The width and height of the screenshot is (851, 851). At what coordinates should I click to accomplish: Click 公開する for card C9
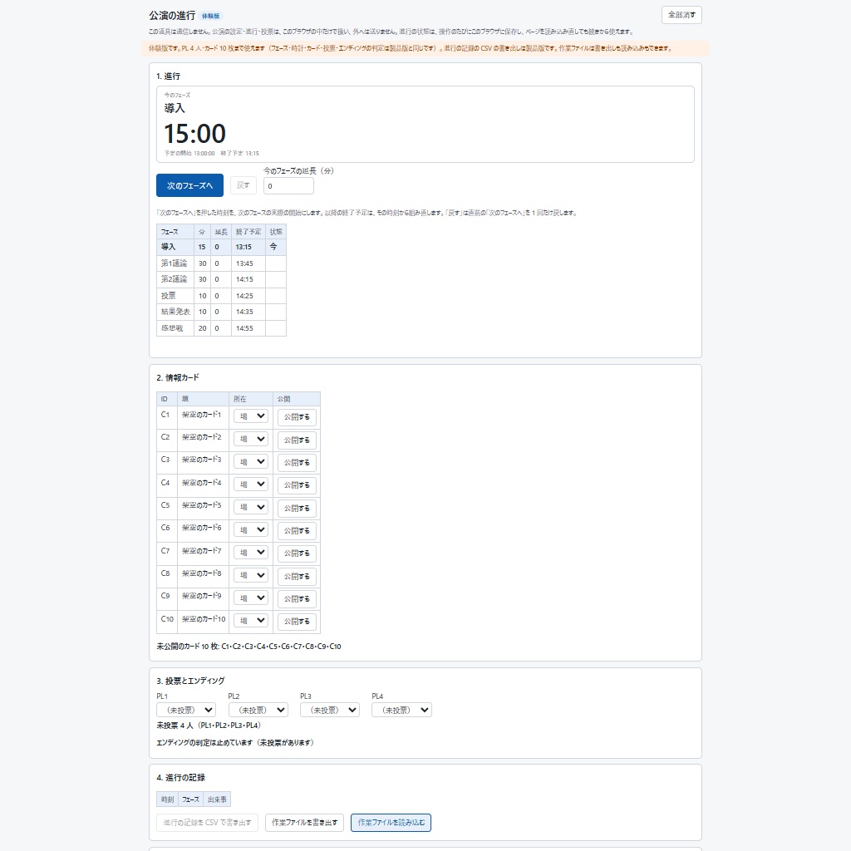[297, 598]
